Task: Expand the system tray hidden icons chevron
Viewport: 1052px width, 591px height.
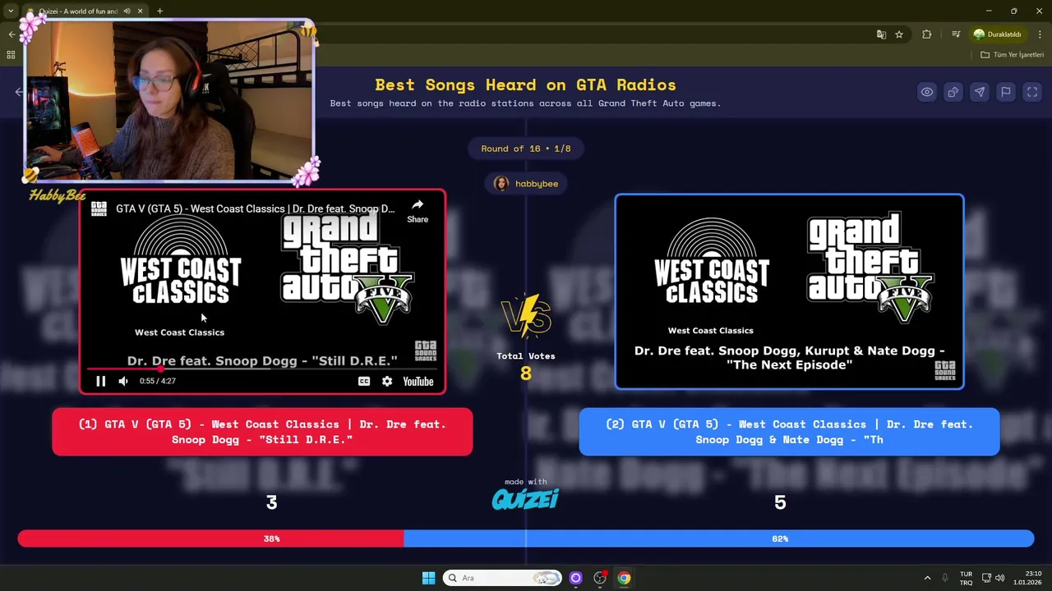Action: pyautogui.click(x=927, y=578)
